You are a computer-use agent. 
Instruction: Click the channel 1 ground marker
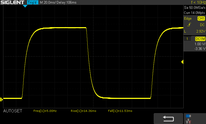point(1,99)
